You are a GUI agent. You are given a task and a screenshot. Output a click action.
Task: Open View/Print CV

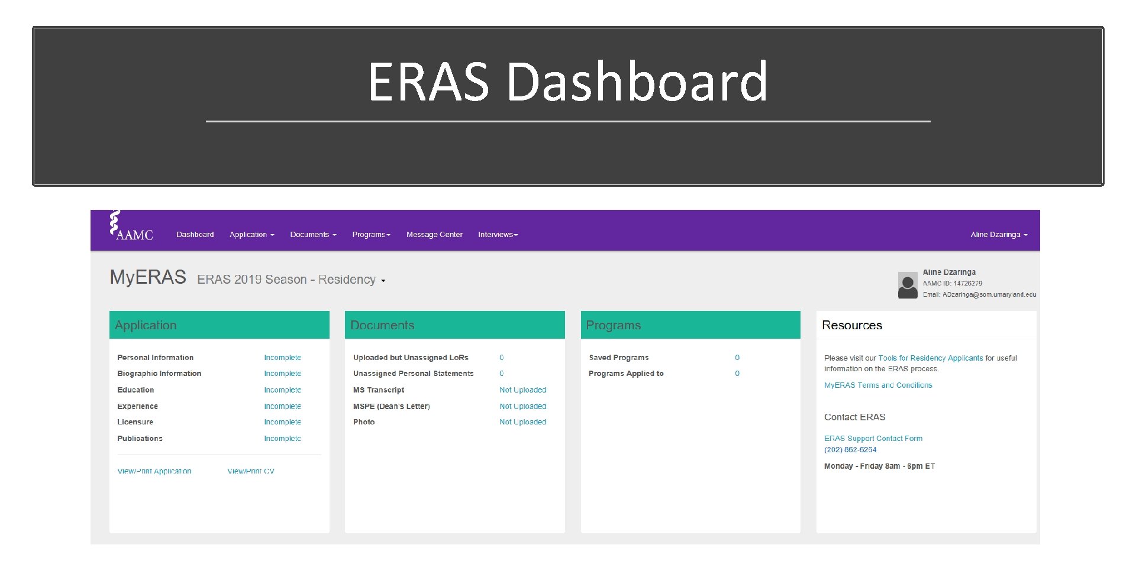point(250,471)
